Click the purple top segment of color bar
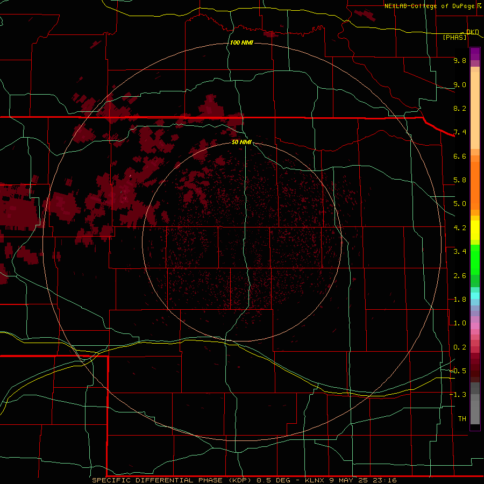 [x=475, y=54]
